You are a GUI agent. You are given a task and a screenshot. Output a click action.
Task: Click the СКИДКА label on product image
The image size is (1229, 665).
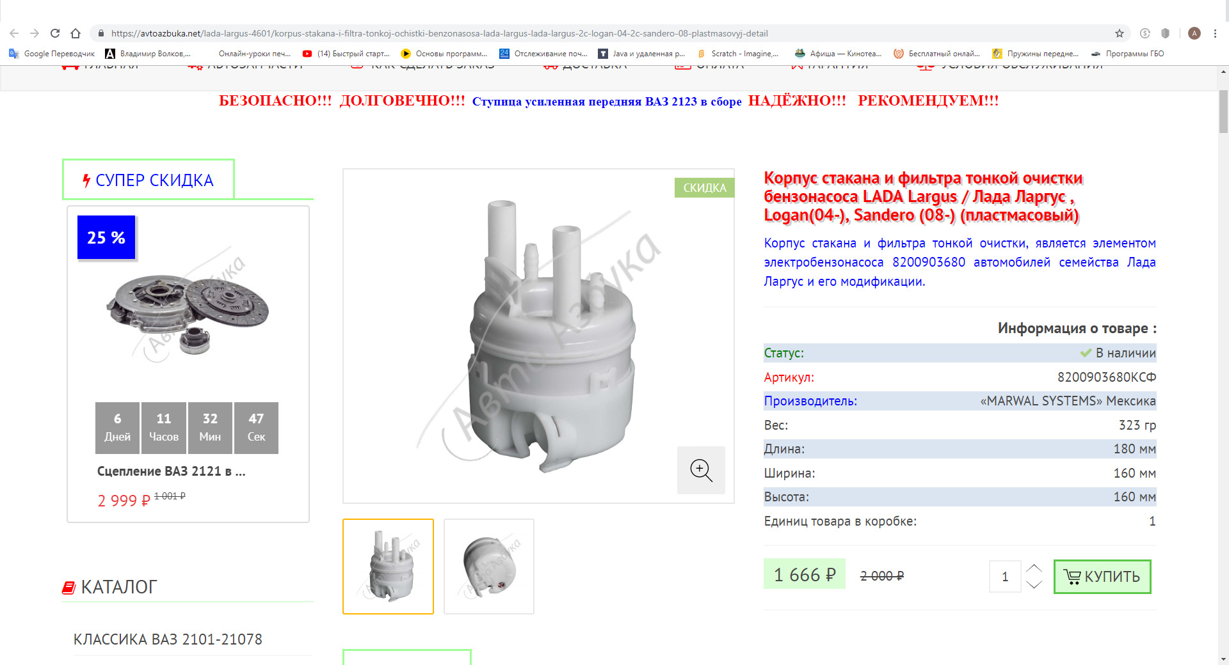click(x=704, y=188)
